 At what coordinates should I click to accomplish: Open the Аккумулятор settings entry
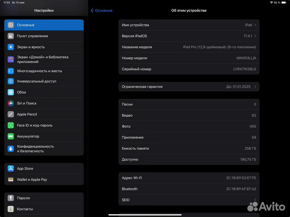44,136
